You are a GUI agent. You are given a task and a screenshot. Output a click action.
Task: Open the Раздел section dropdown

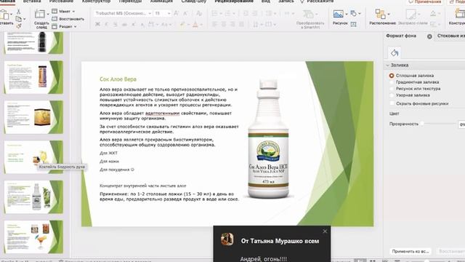click(x=64, y=26)
